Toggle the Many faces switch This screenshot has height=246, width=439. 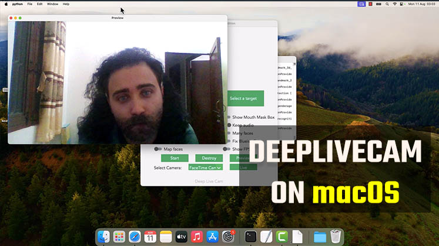(x=229, y=134)
